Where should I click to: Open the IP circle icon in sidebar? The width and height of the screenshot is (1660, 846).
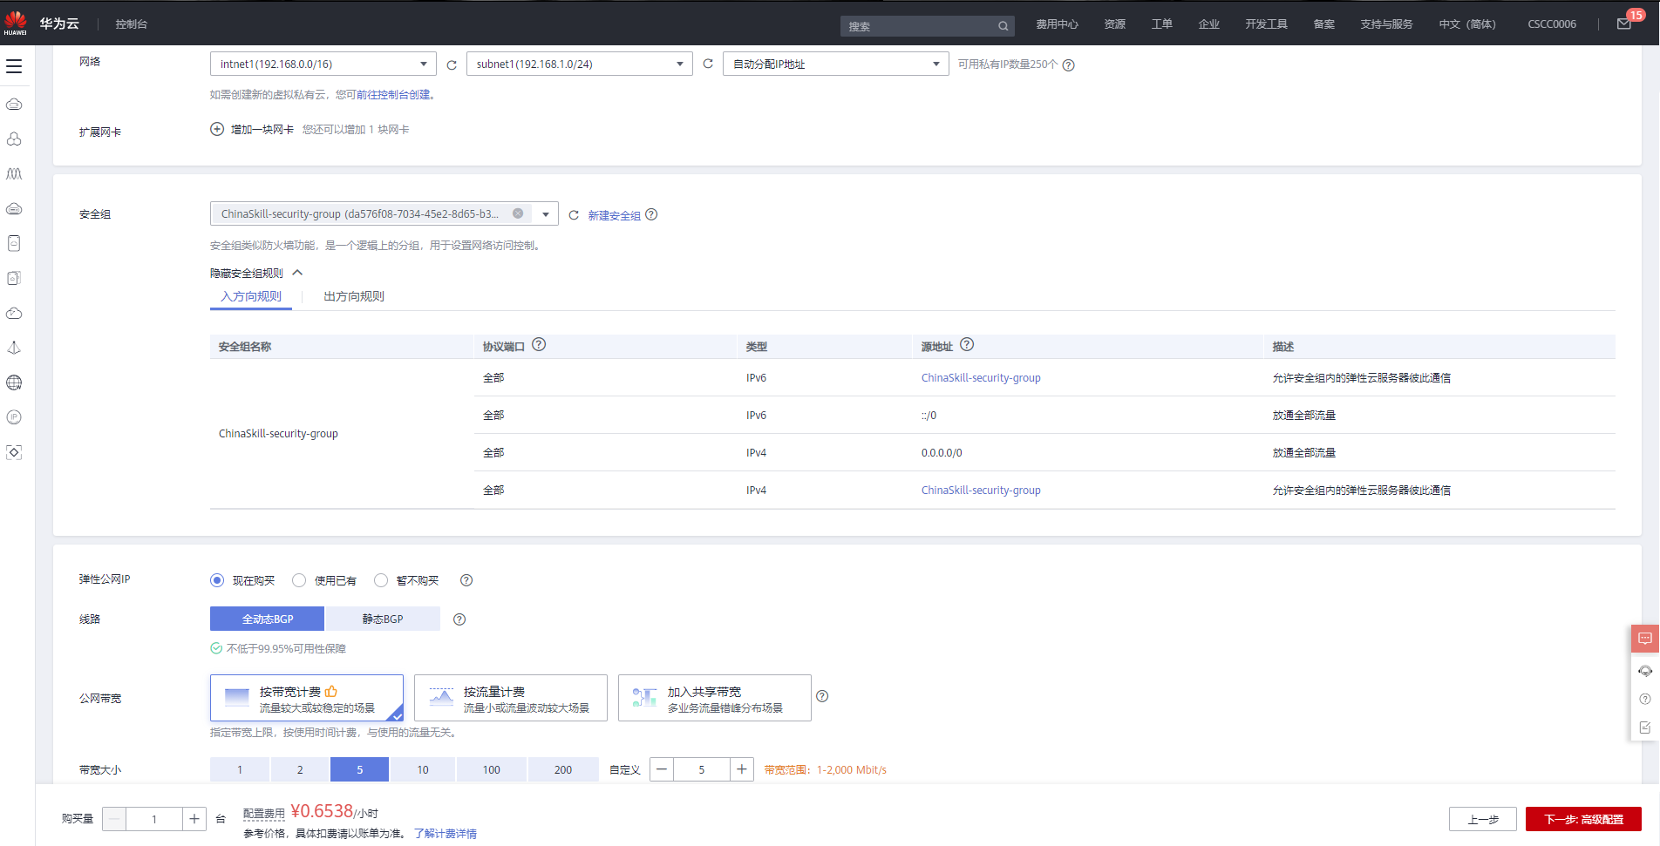point(14,417)
